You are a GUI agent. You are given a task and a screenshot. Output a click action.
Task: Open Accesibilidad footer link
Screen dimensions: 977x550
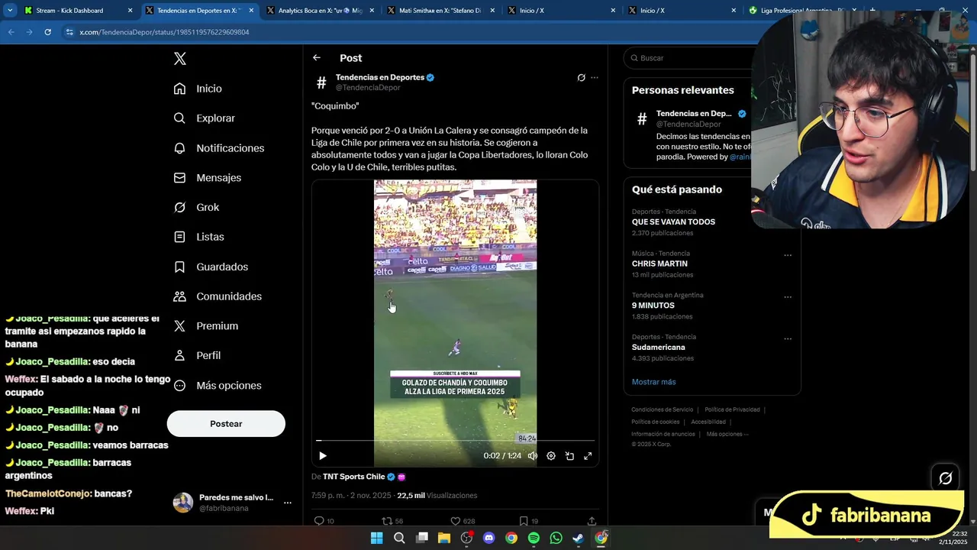click(x=708, y=422)
